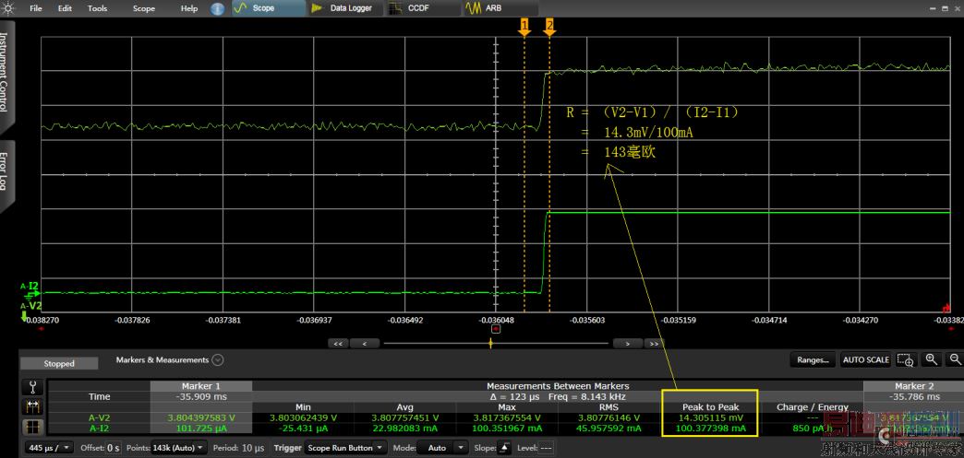This screenshot has height=458, width=964.
Task: Toggle the marker wrench icon
Action: click(x=32, y=387)
